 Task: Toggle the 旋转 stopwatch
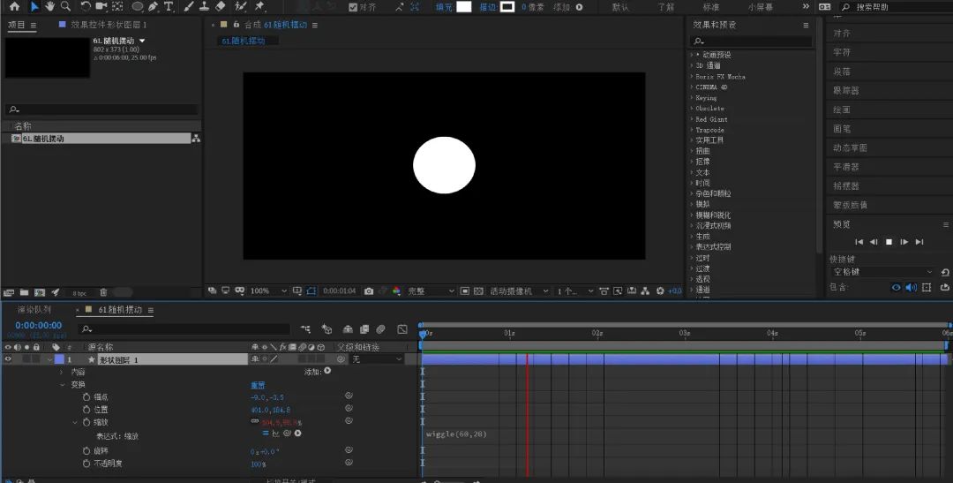point(86,450)
